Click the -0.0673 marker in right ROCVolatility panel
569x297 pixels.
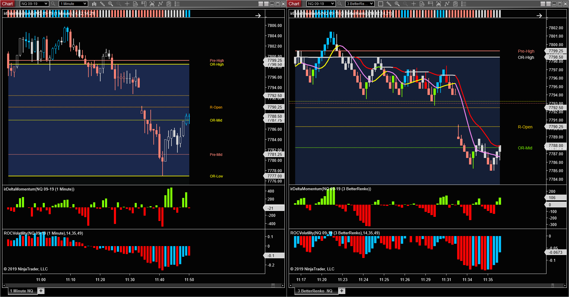556,252
